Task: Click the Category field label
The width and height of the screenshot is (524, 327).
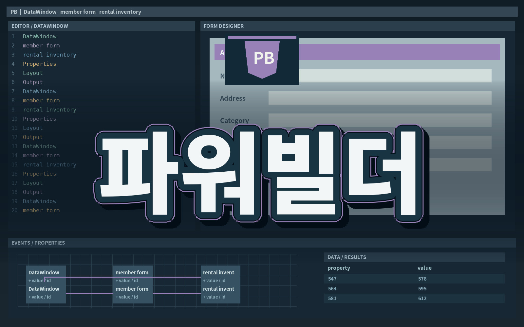Action: (x=234, y=120)
